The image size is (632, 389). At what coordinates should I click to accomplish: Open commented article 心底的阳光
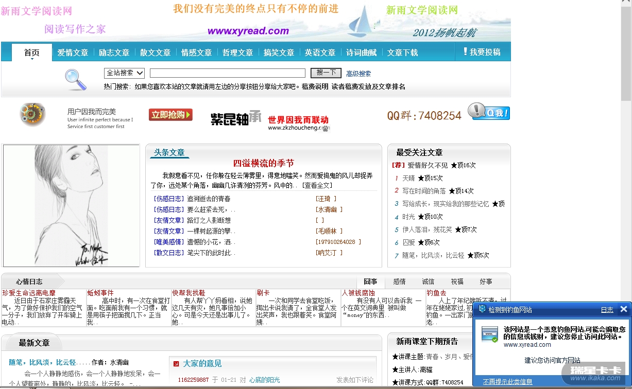click(265, 380)
